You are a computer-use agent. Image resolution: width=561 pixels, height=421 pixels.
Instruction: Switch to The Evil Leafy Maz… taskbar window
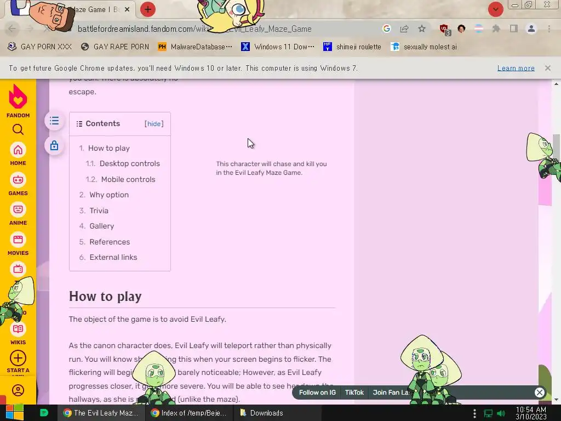(101, 413)
